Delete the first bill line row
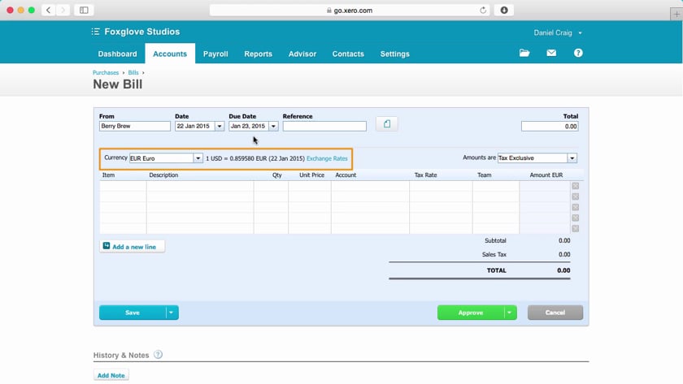The image size is (683, 384). [x=576, y=186]
